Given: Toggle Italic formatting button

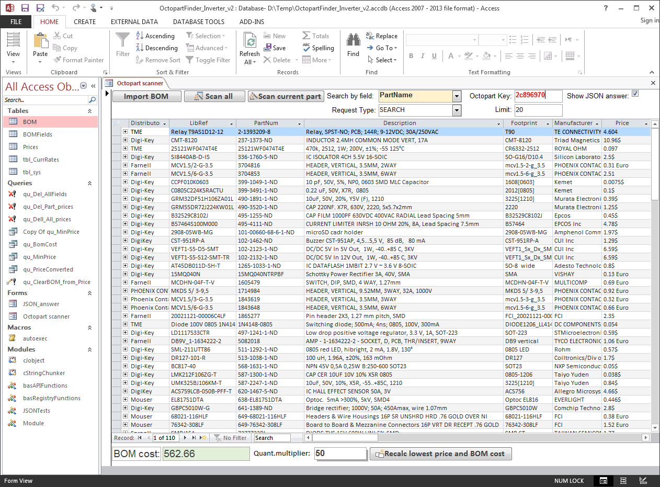Looking at the screenshot, I should (422, 56).
